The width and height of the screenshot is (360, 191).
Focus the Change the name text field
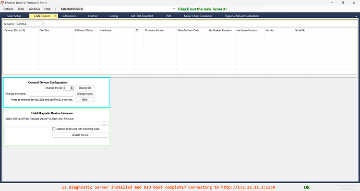point(51,93)
